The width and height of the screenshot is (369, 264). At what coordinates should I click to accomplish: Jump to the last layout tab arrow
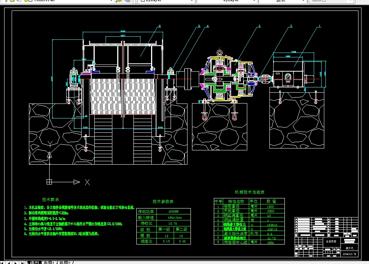[22, 262]
